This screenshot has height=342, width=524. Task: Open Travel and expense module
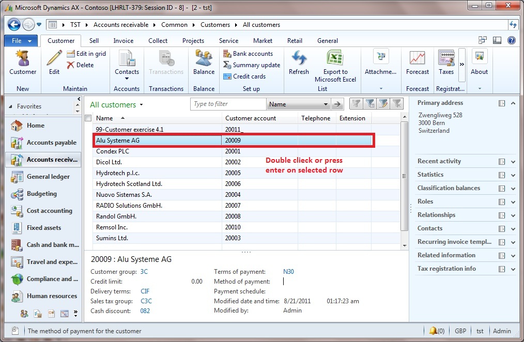[43, 262]
